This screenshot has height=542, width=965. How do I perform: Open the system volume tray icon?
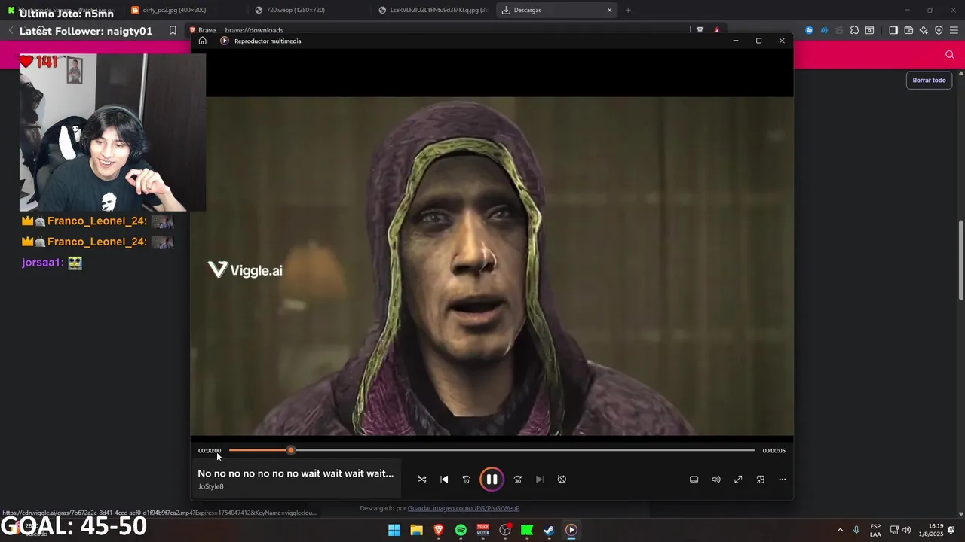(x=906, y=530)
